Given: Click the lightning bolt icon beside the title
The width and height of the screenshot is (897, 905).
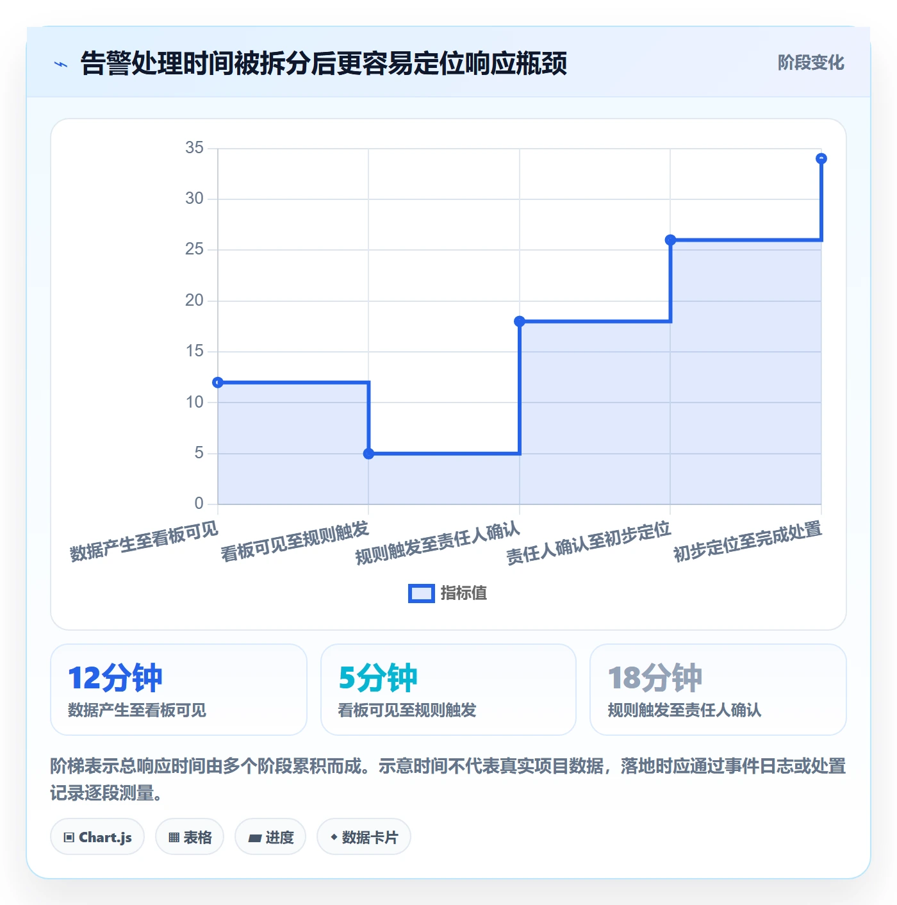Looking at the screenshot, I should (x=61, y=64).
